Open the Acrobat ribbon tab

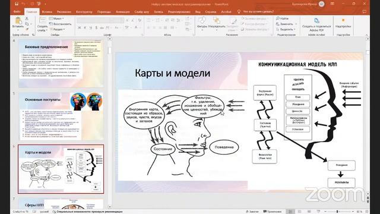[x=226, y=12]
